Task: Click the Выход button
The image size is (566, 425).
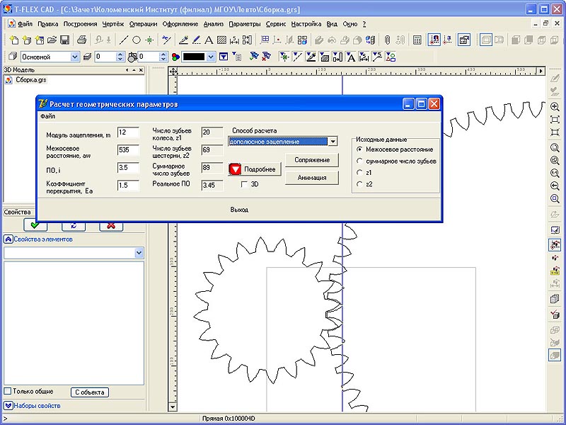Action: pos(239,210)
